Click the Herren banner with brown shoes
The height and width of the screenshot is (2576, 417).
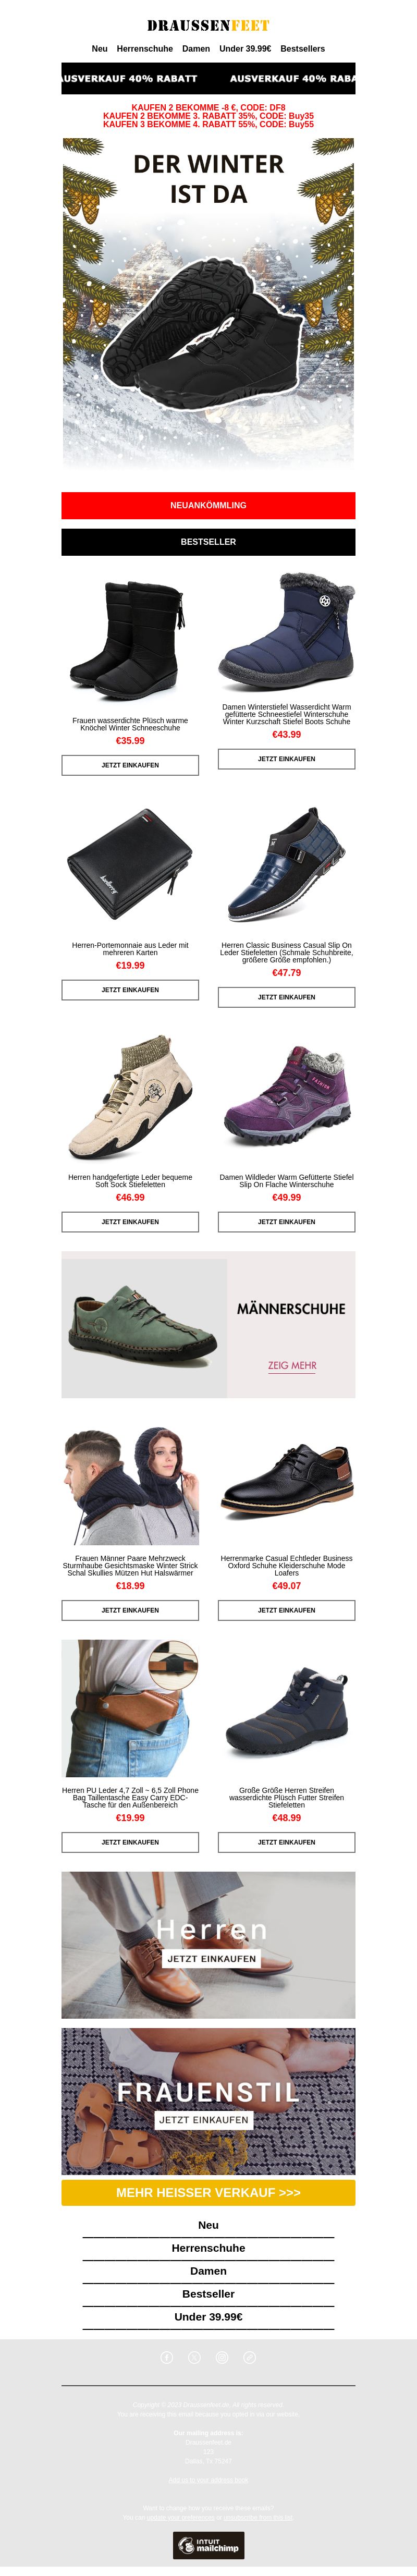(x=208, y=1944)
